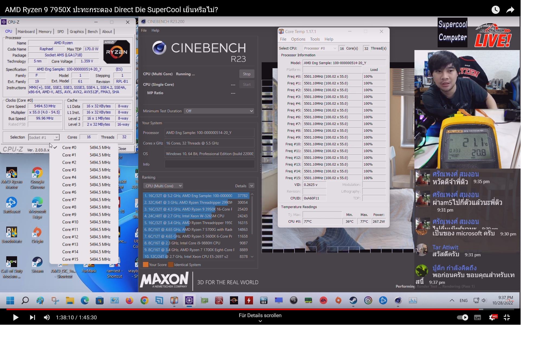Screen dimensions: 535x358
Task: Show hidden system tray icons
Action: click(x=452, y=300)
